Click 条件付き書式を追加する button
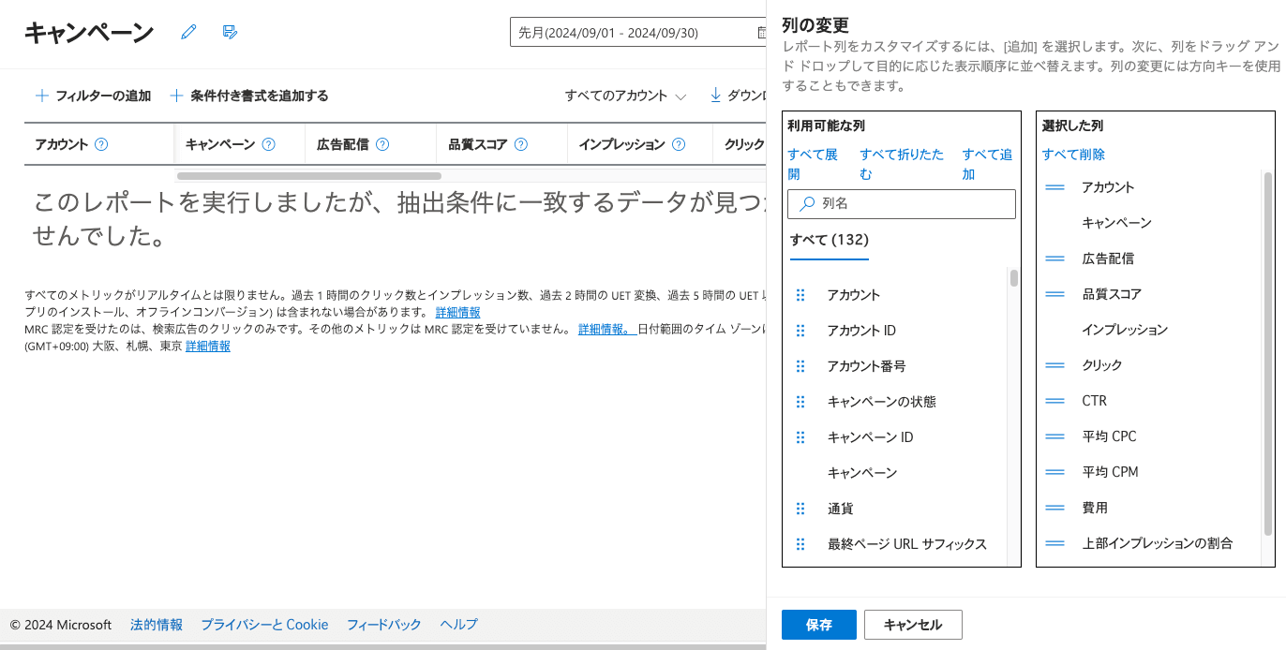This screenshot has width=1286, height=650. click(x=249, y=96)
